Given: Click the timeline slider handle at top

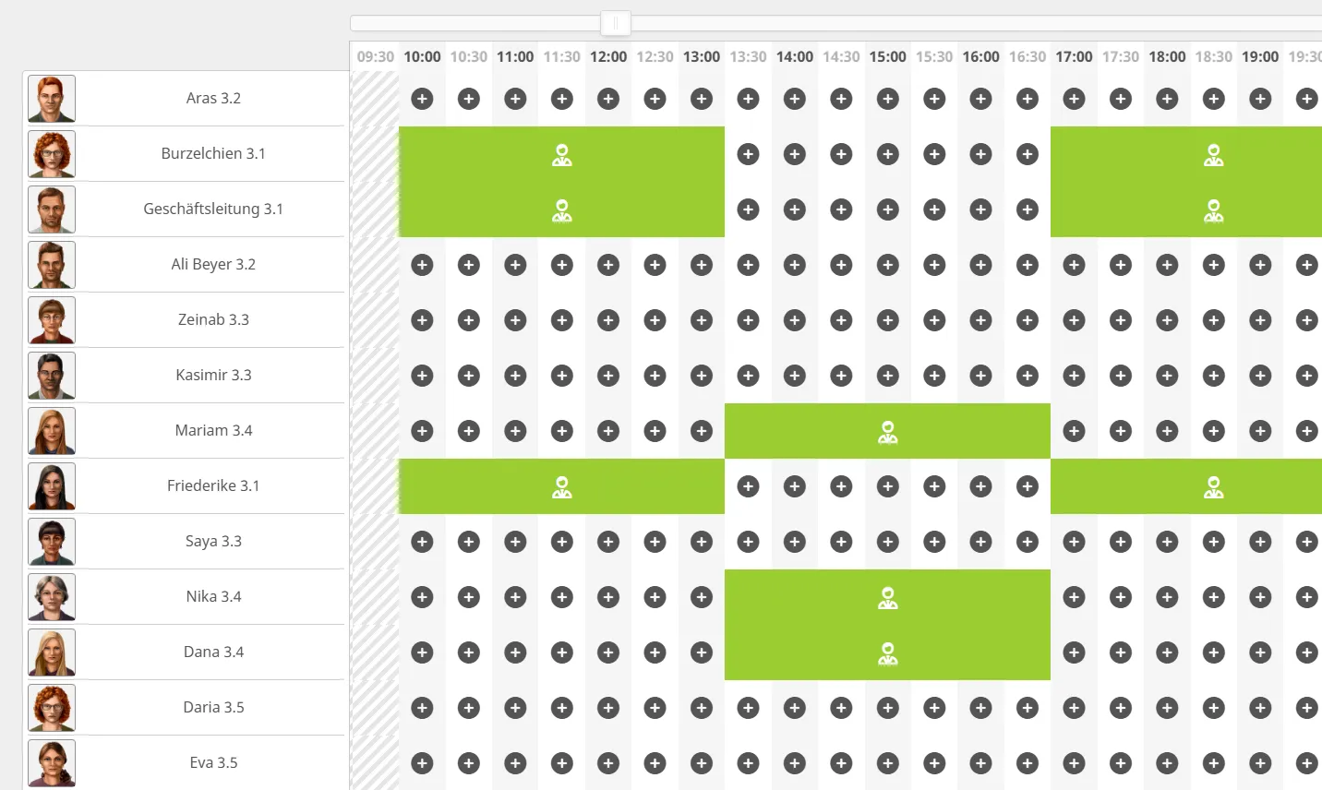Looking at the screenshot, I should (616, 23).
